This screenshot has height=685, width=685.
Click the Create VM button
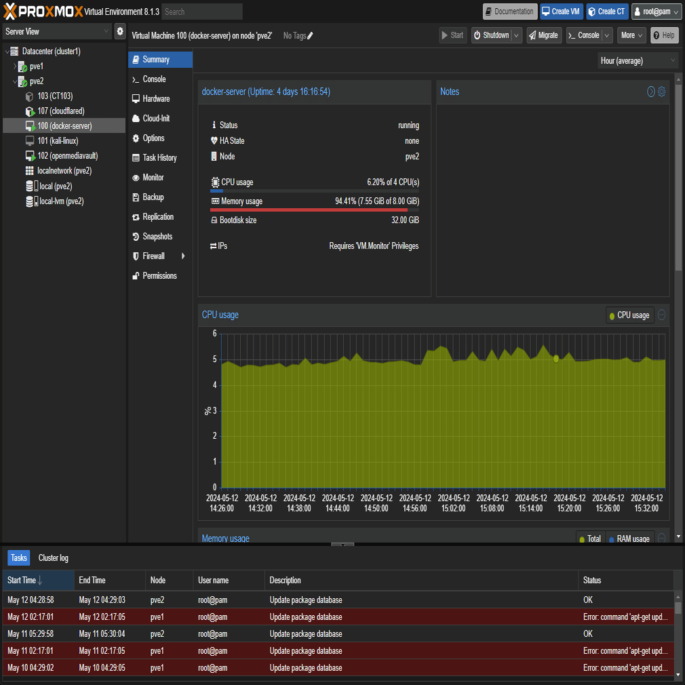[562, 12]
